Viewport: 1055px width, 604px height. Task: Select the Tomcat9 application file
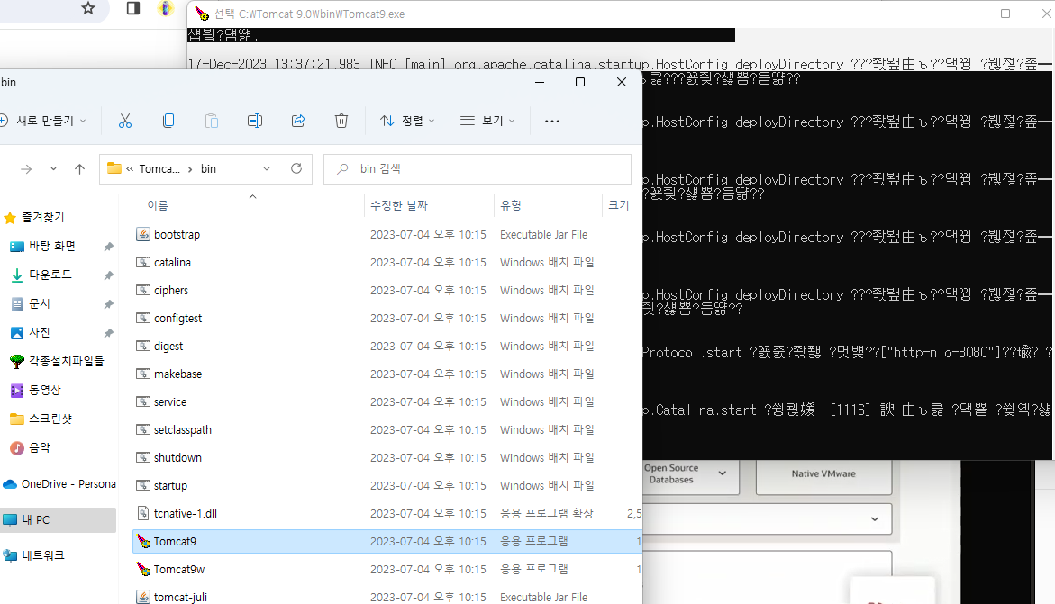(x=387, y=542)
